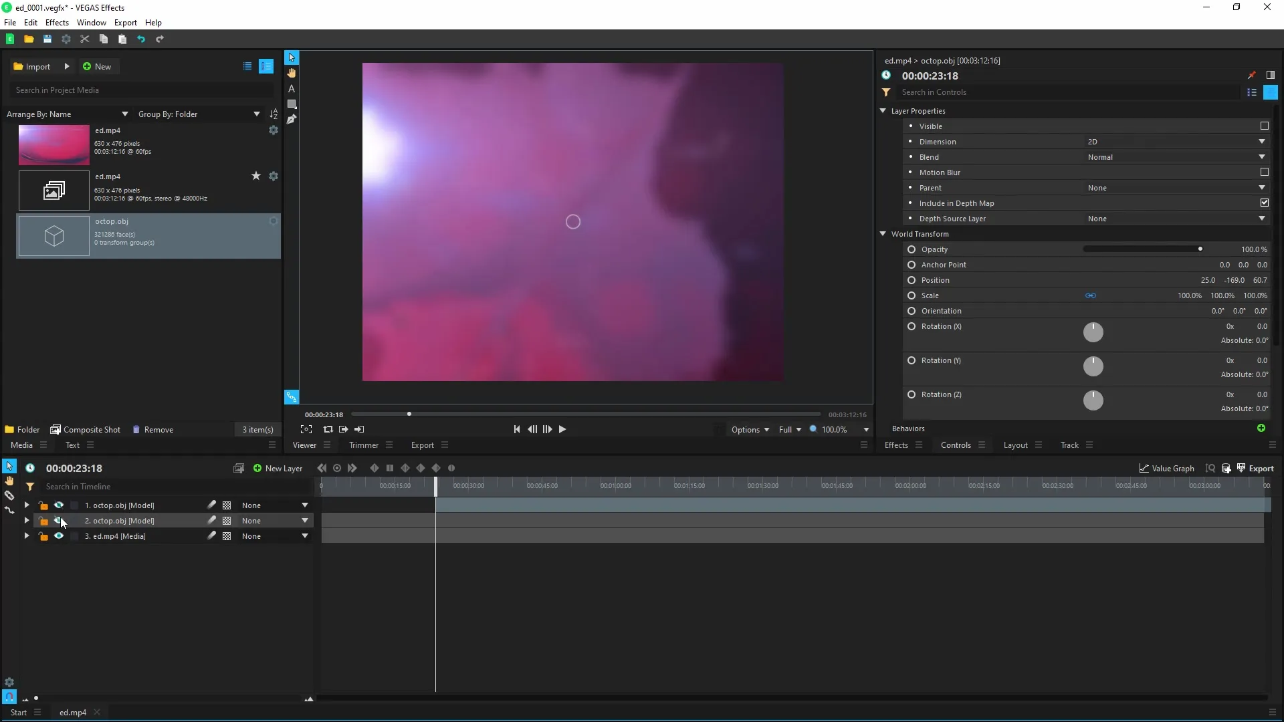Image resolution: width=1284 pixels, height=722 pixels.
Task: Click the Remove button in media panel
Action: pos(152,430)
